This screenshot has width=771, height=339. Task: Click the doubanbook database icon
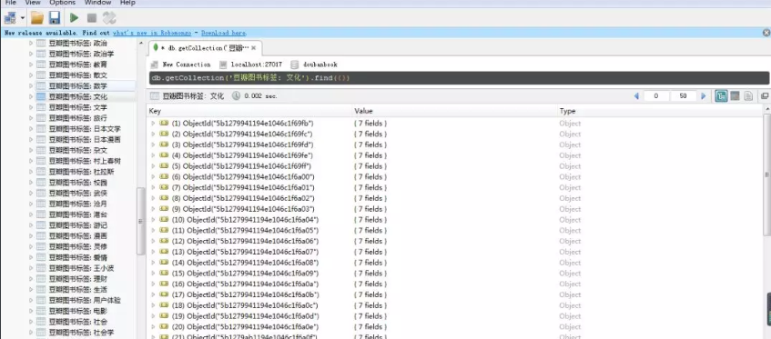click(295, 65)
